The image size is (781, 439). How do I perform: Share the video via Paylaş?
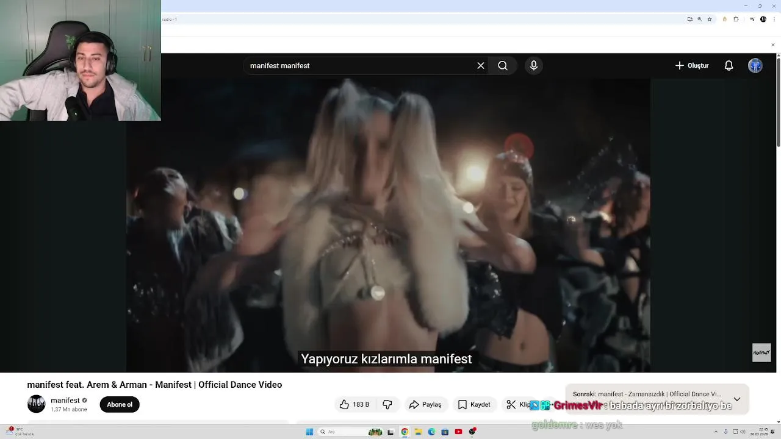[425, 404]
